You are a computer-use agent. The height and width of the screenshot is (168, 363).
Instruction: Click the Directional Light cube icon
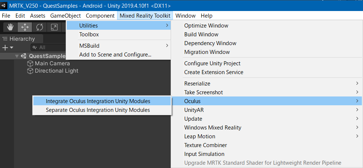pyautogui.click(x=30, y=71)
